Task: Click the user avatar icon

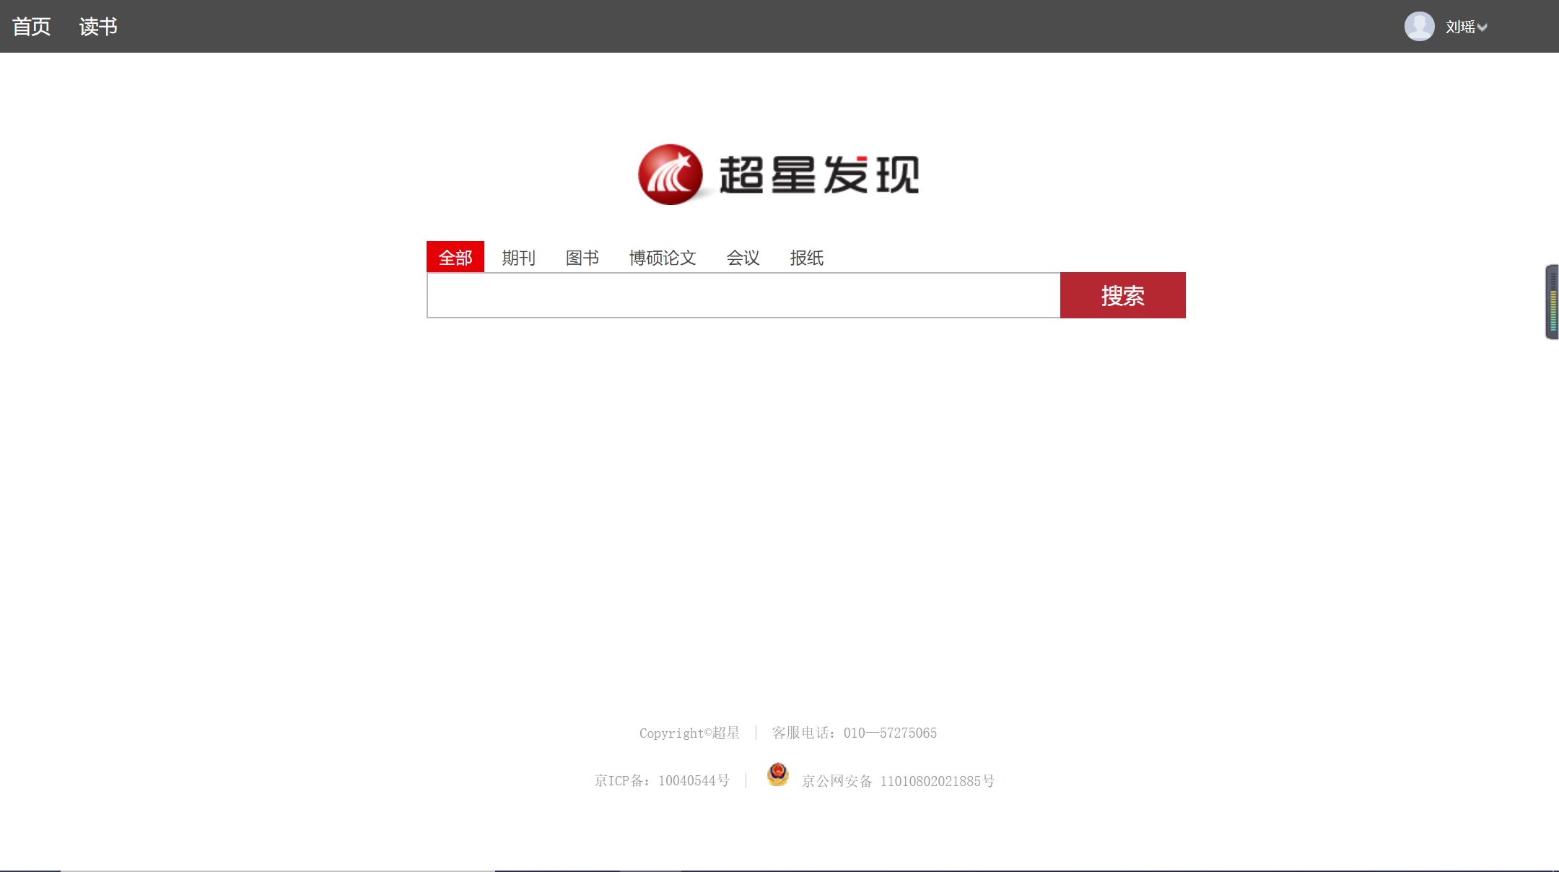Action: click(1419, 27)
